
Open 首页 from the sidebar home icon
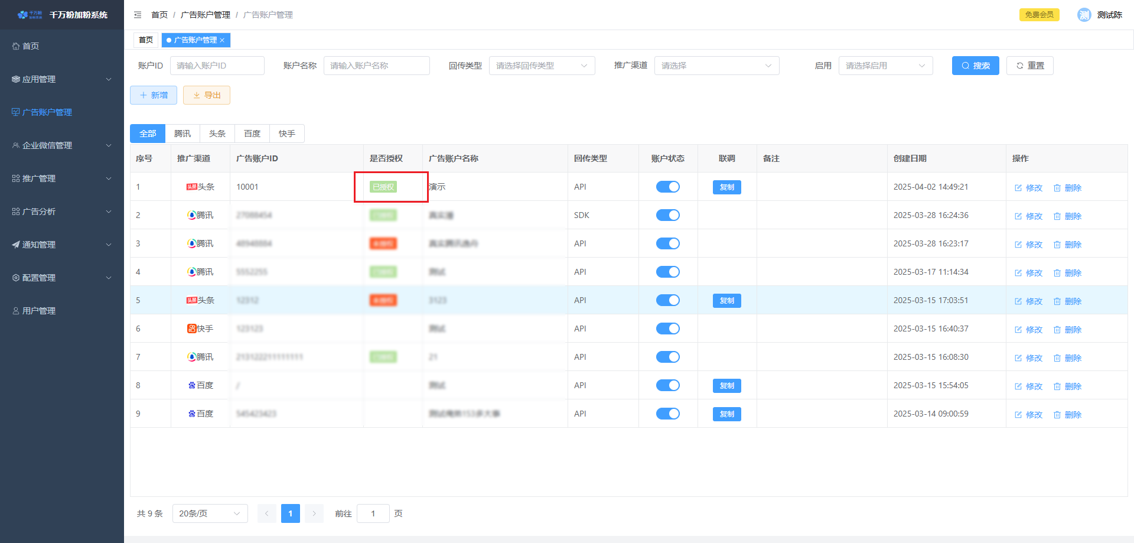[16, 46]
